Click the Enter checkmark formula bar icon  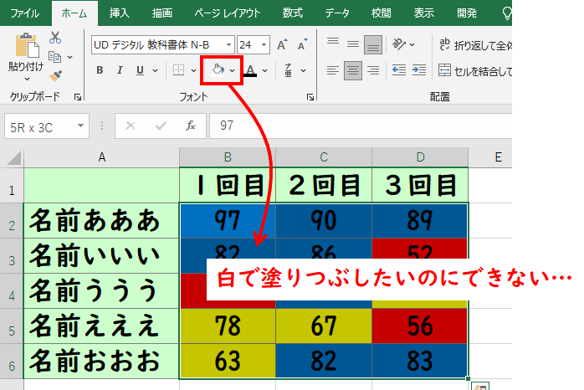[161, 126]
